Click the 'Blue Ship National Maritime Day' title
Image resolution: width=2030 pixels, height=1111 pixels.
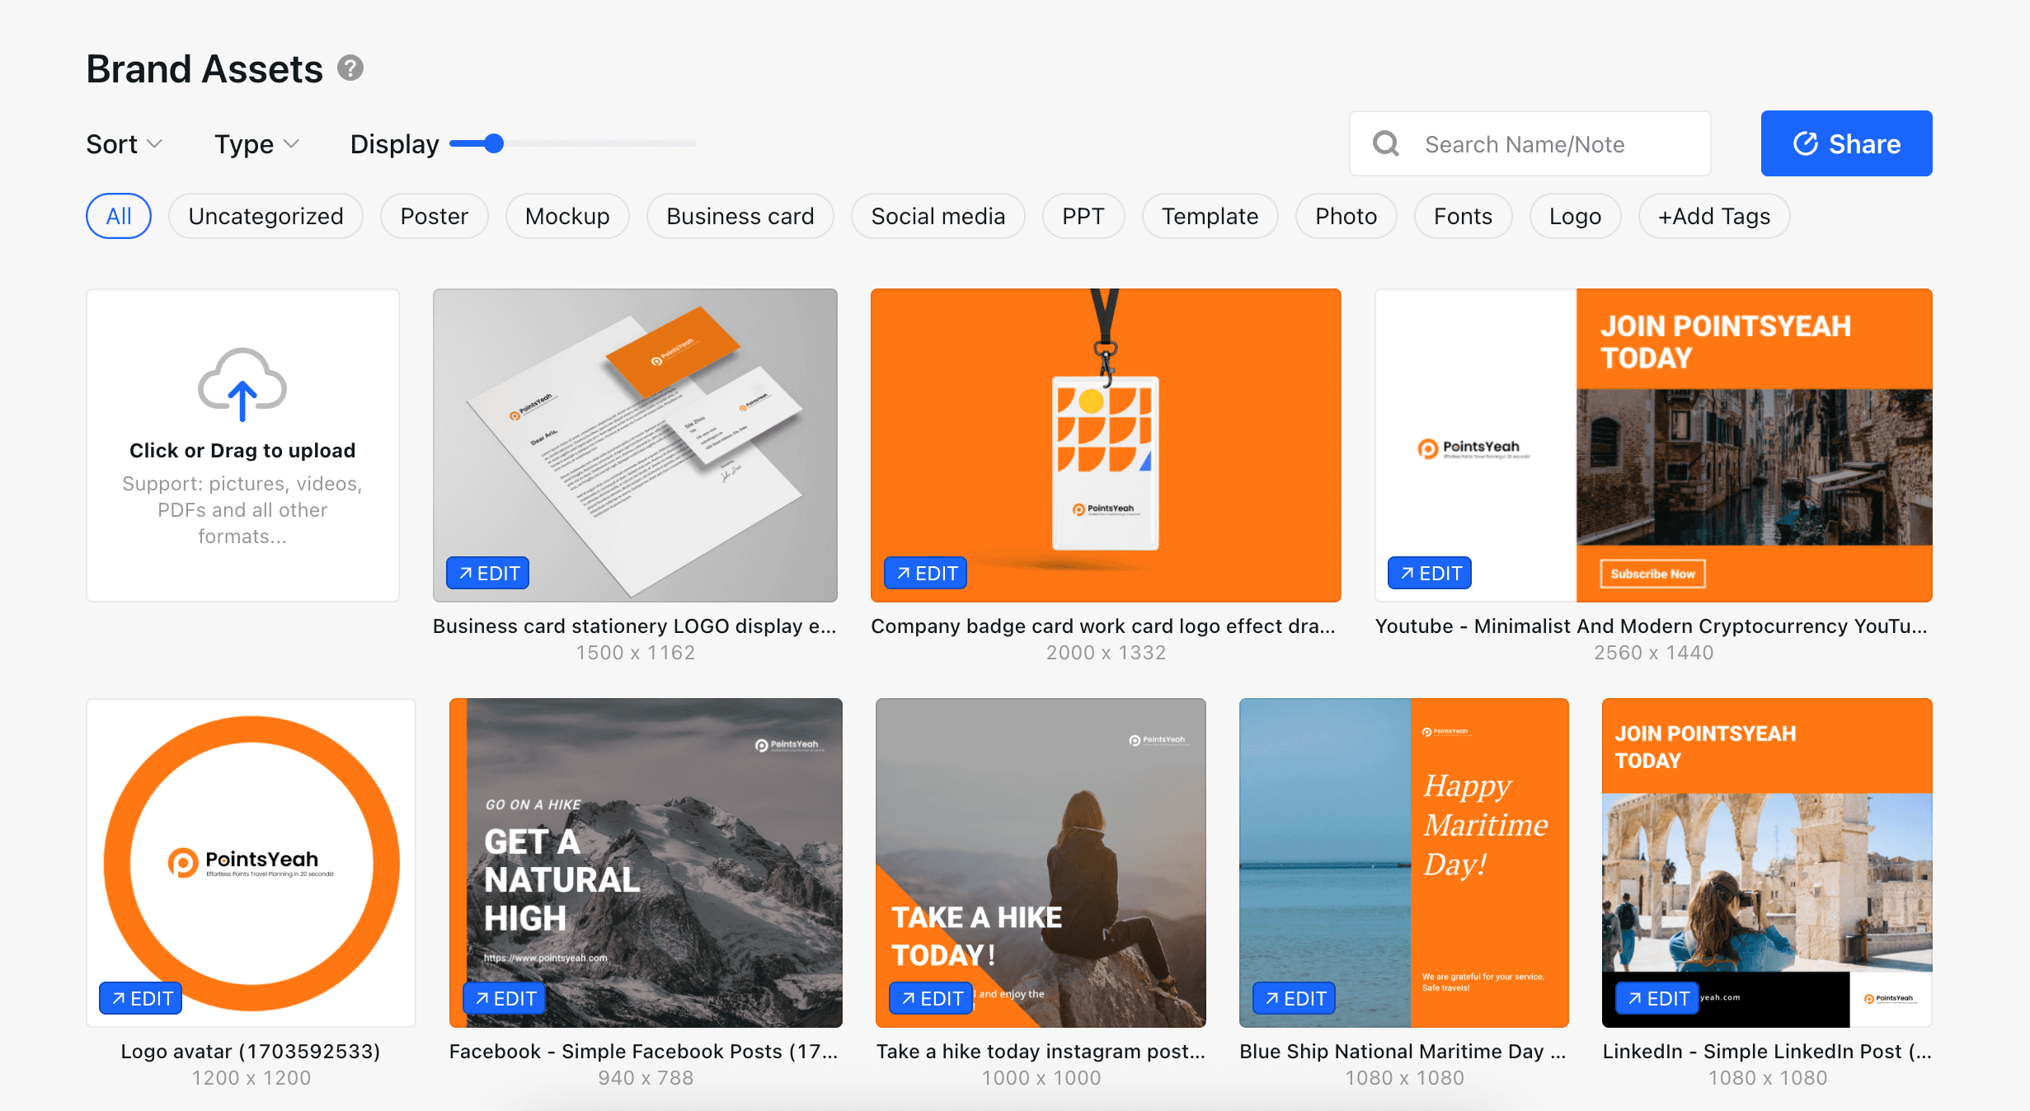[x=1403, y=1052]
